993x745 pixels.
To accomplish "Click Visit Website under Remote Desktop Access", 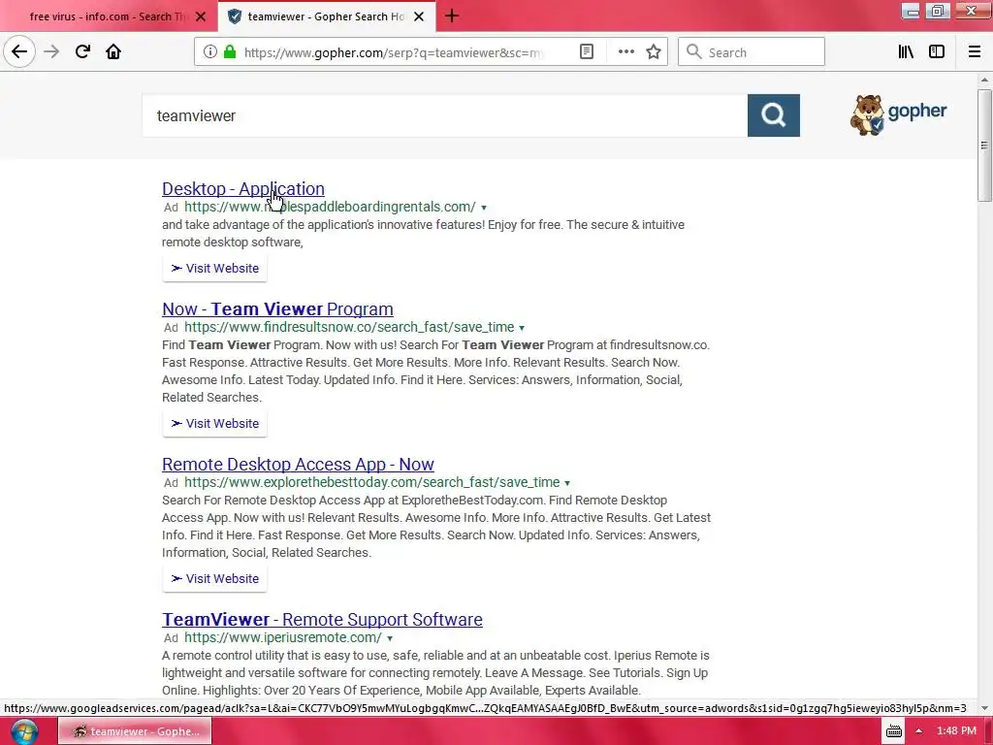I will (x=214, y=579).
